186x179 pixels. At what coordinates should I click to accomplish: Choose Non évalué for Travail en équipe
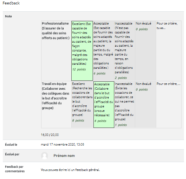(x=145, y=105)
